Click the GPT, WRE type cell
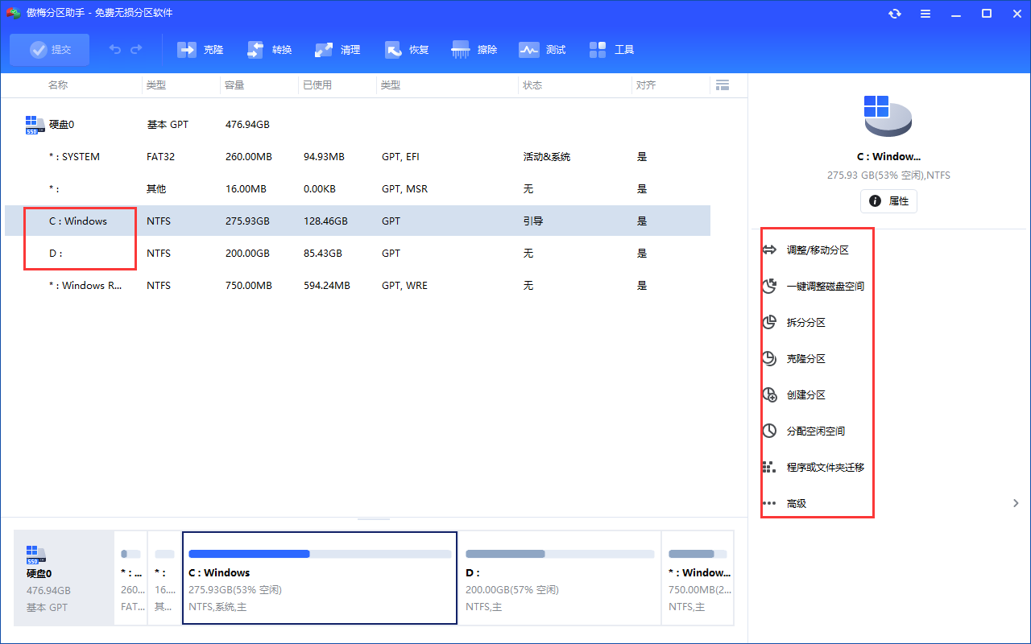Image resolution: width=1031 pixels, height=644 pixels. [x=405, y=286]
